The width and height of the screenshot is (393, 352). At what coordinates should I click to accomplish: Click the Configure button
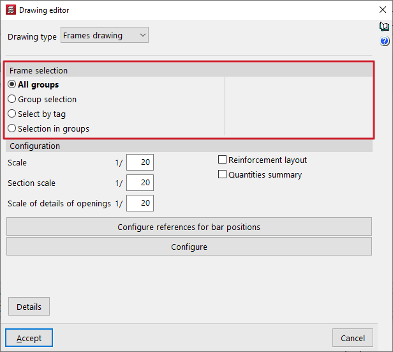[189, 247]
